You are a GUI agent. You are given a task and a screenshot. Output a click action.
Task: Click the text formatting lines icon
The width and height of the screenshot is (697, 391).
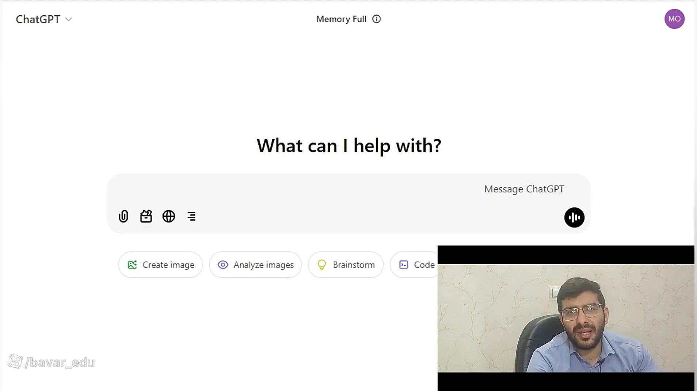(191, 216)
